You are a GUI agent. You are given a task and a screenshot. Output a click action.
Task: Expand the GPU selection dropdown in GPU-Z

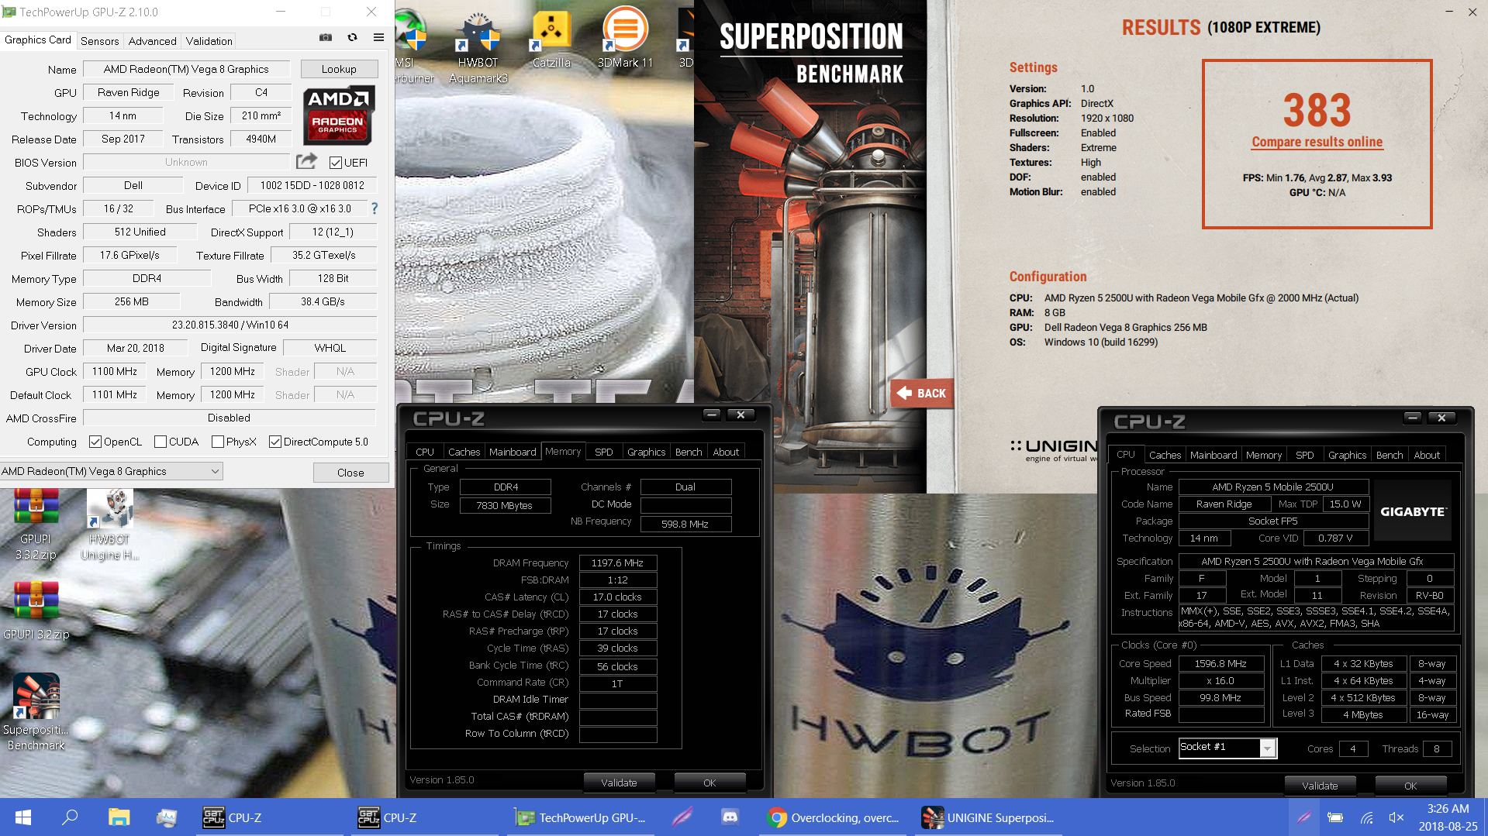[215, 471]
